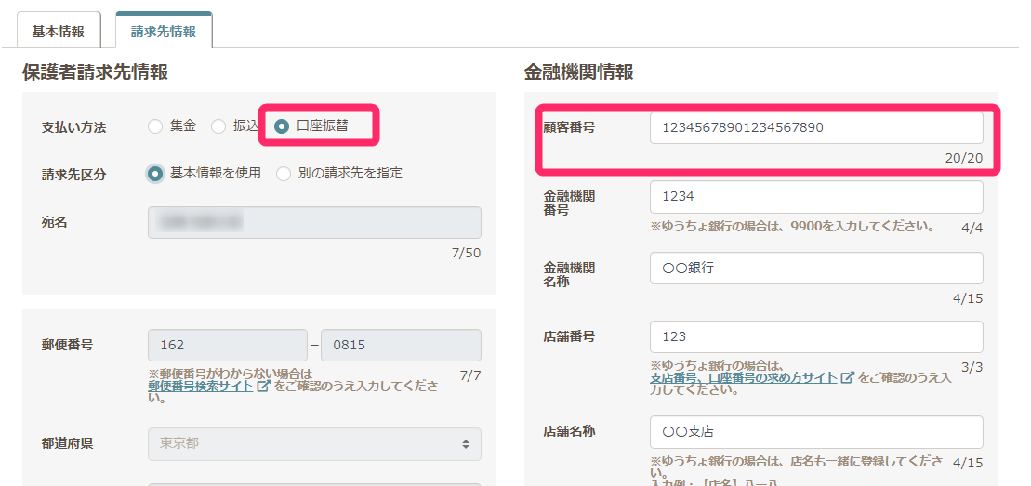The image size is (1031, 486).
Task: Click the first postal code field 162
Action: tap(227, 345)
